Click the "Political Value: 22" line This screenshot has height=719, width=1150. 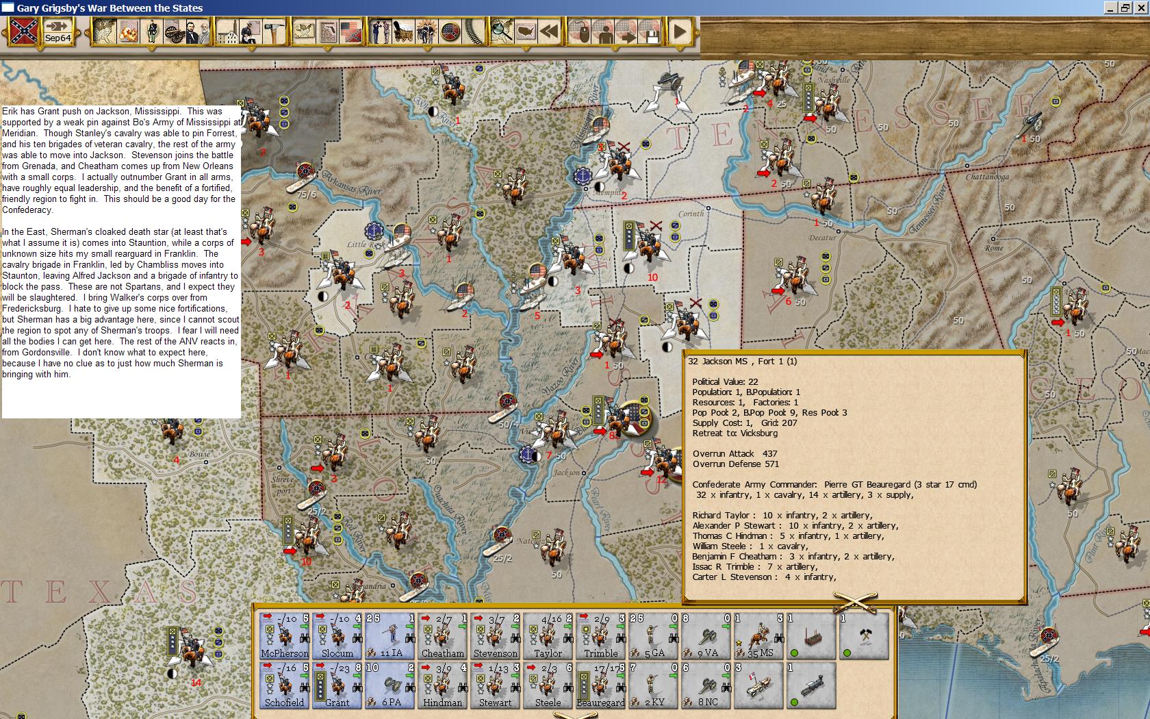(725, 382)
